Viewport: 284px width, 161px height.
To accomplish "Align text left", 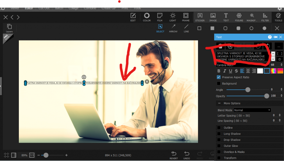I will click(x=242, y=71).
